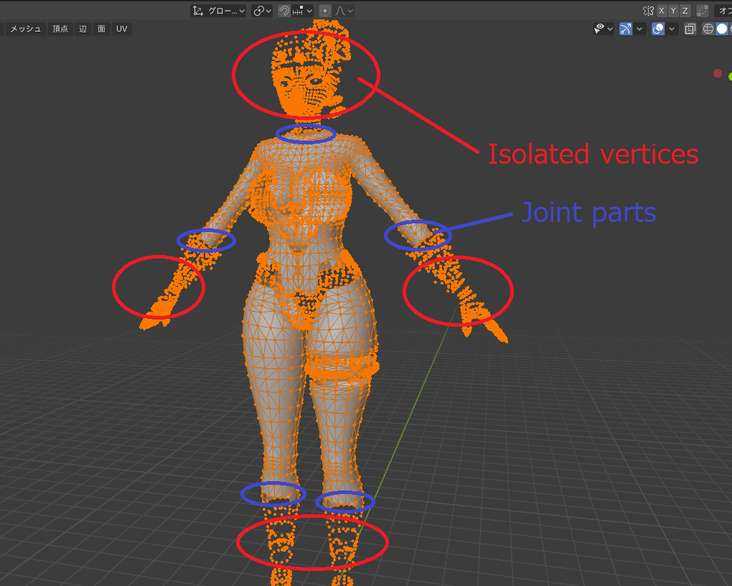This screenshot has width=732, height=586.
Task: Open the viewport visibility and selectability dropdown
Action: [603, 29]
